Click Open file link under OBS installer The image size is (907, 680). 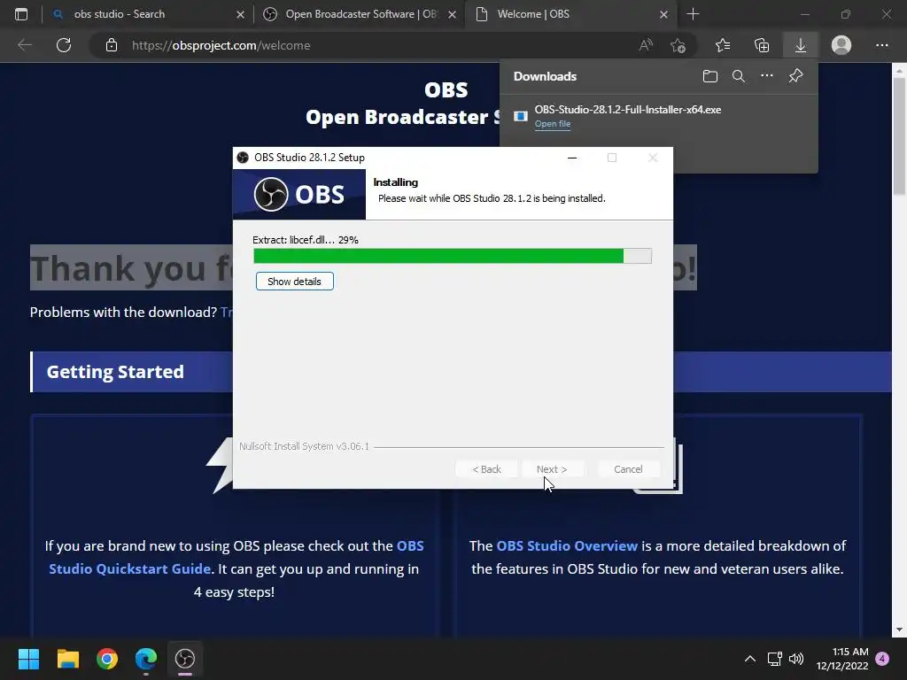point(553,124)
